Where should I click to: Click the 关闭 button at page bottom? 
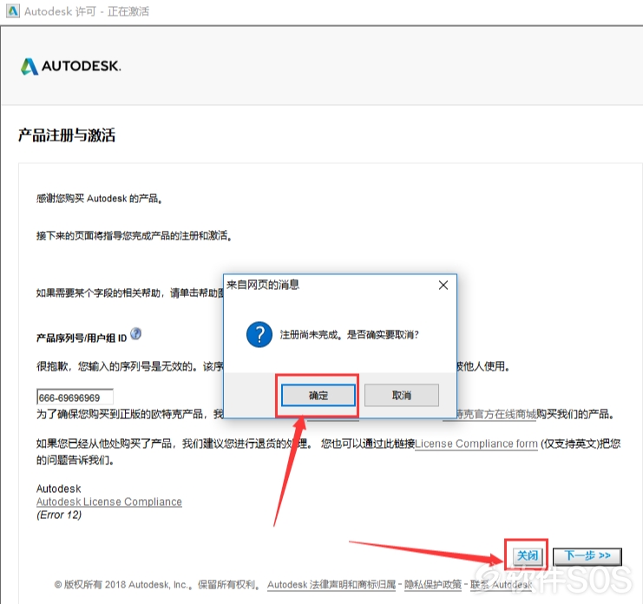[x=527, y=556]
